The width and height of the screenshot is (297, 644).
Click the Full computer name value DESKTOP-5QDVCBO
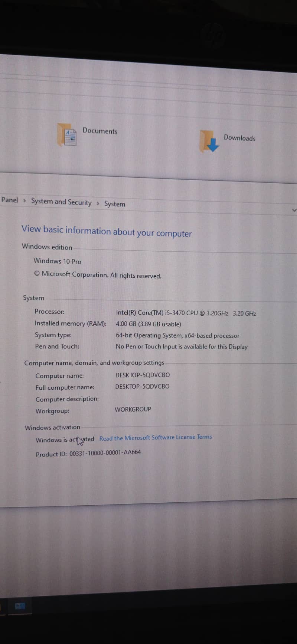click(142, 386)
